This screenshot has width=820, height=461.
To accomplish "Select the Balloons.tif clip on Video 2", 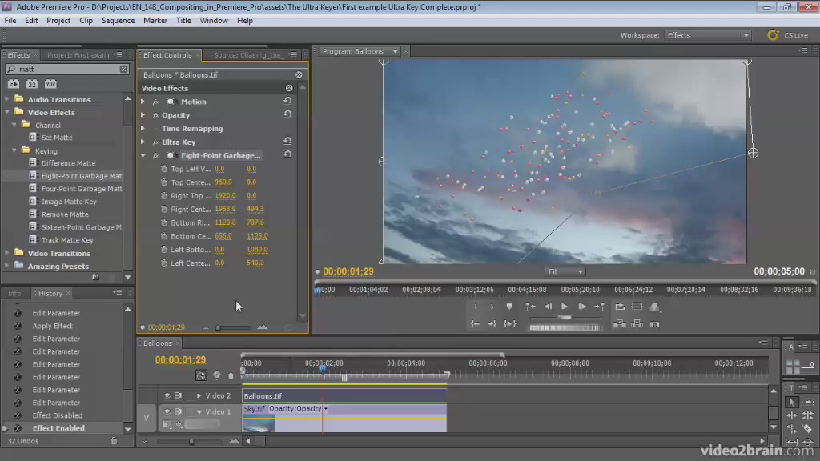I will tap(344, 395).
